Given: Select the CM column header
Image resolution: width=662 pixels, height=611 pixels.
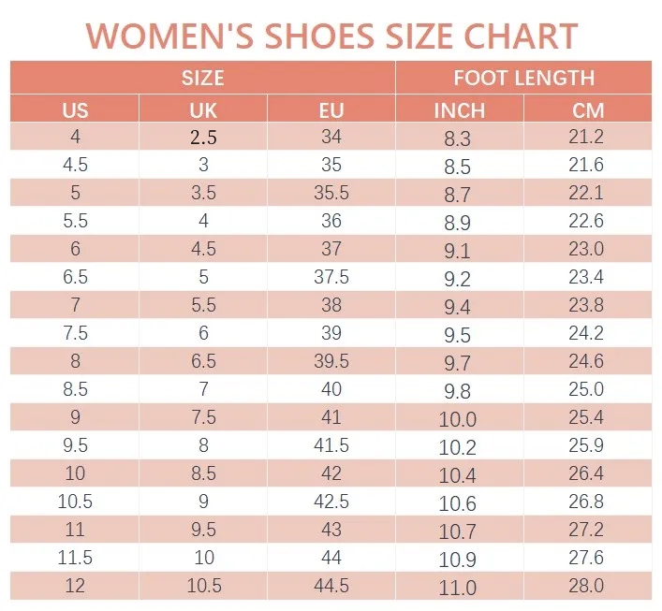Looking at the screenshot, I should coord(587,109).
